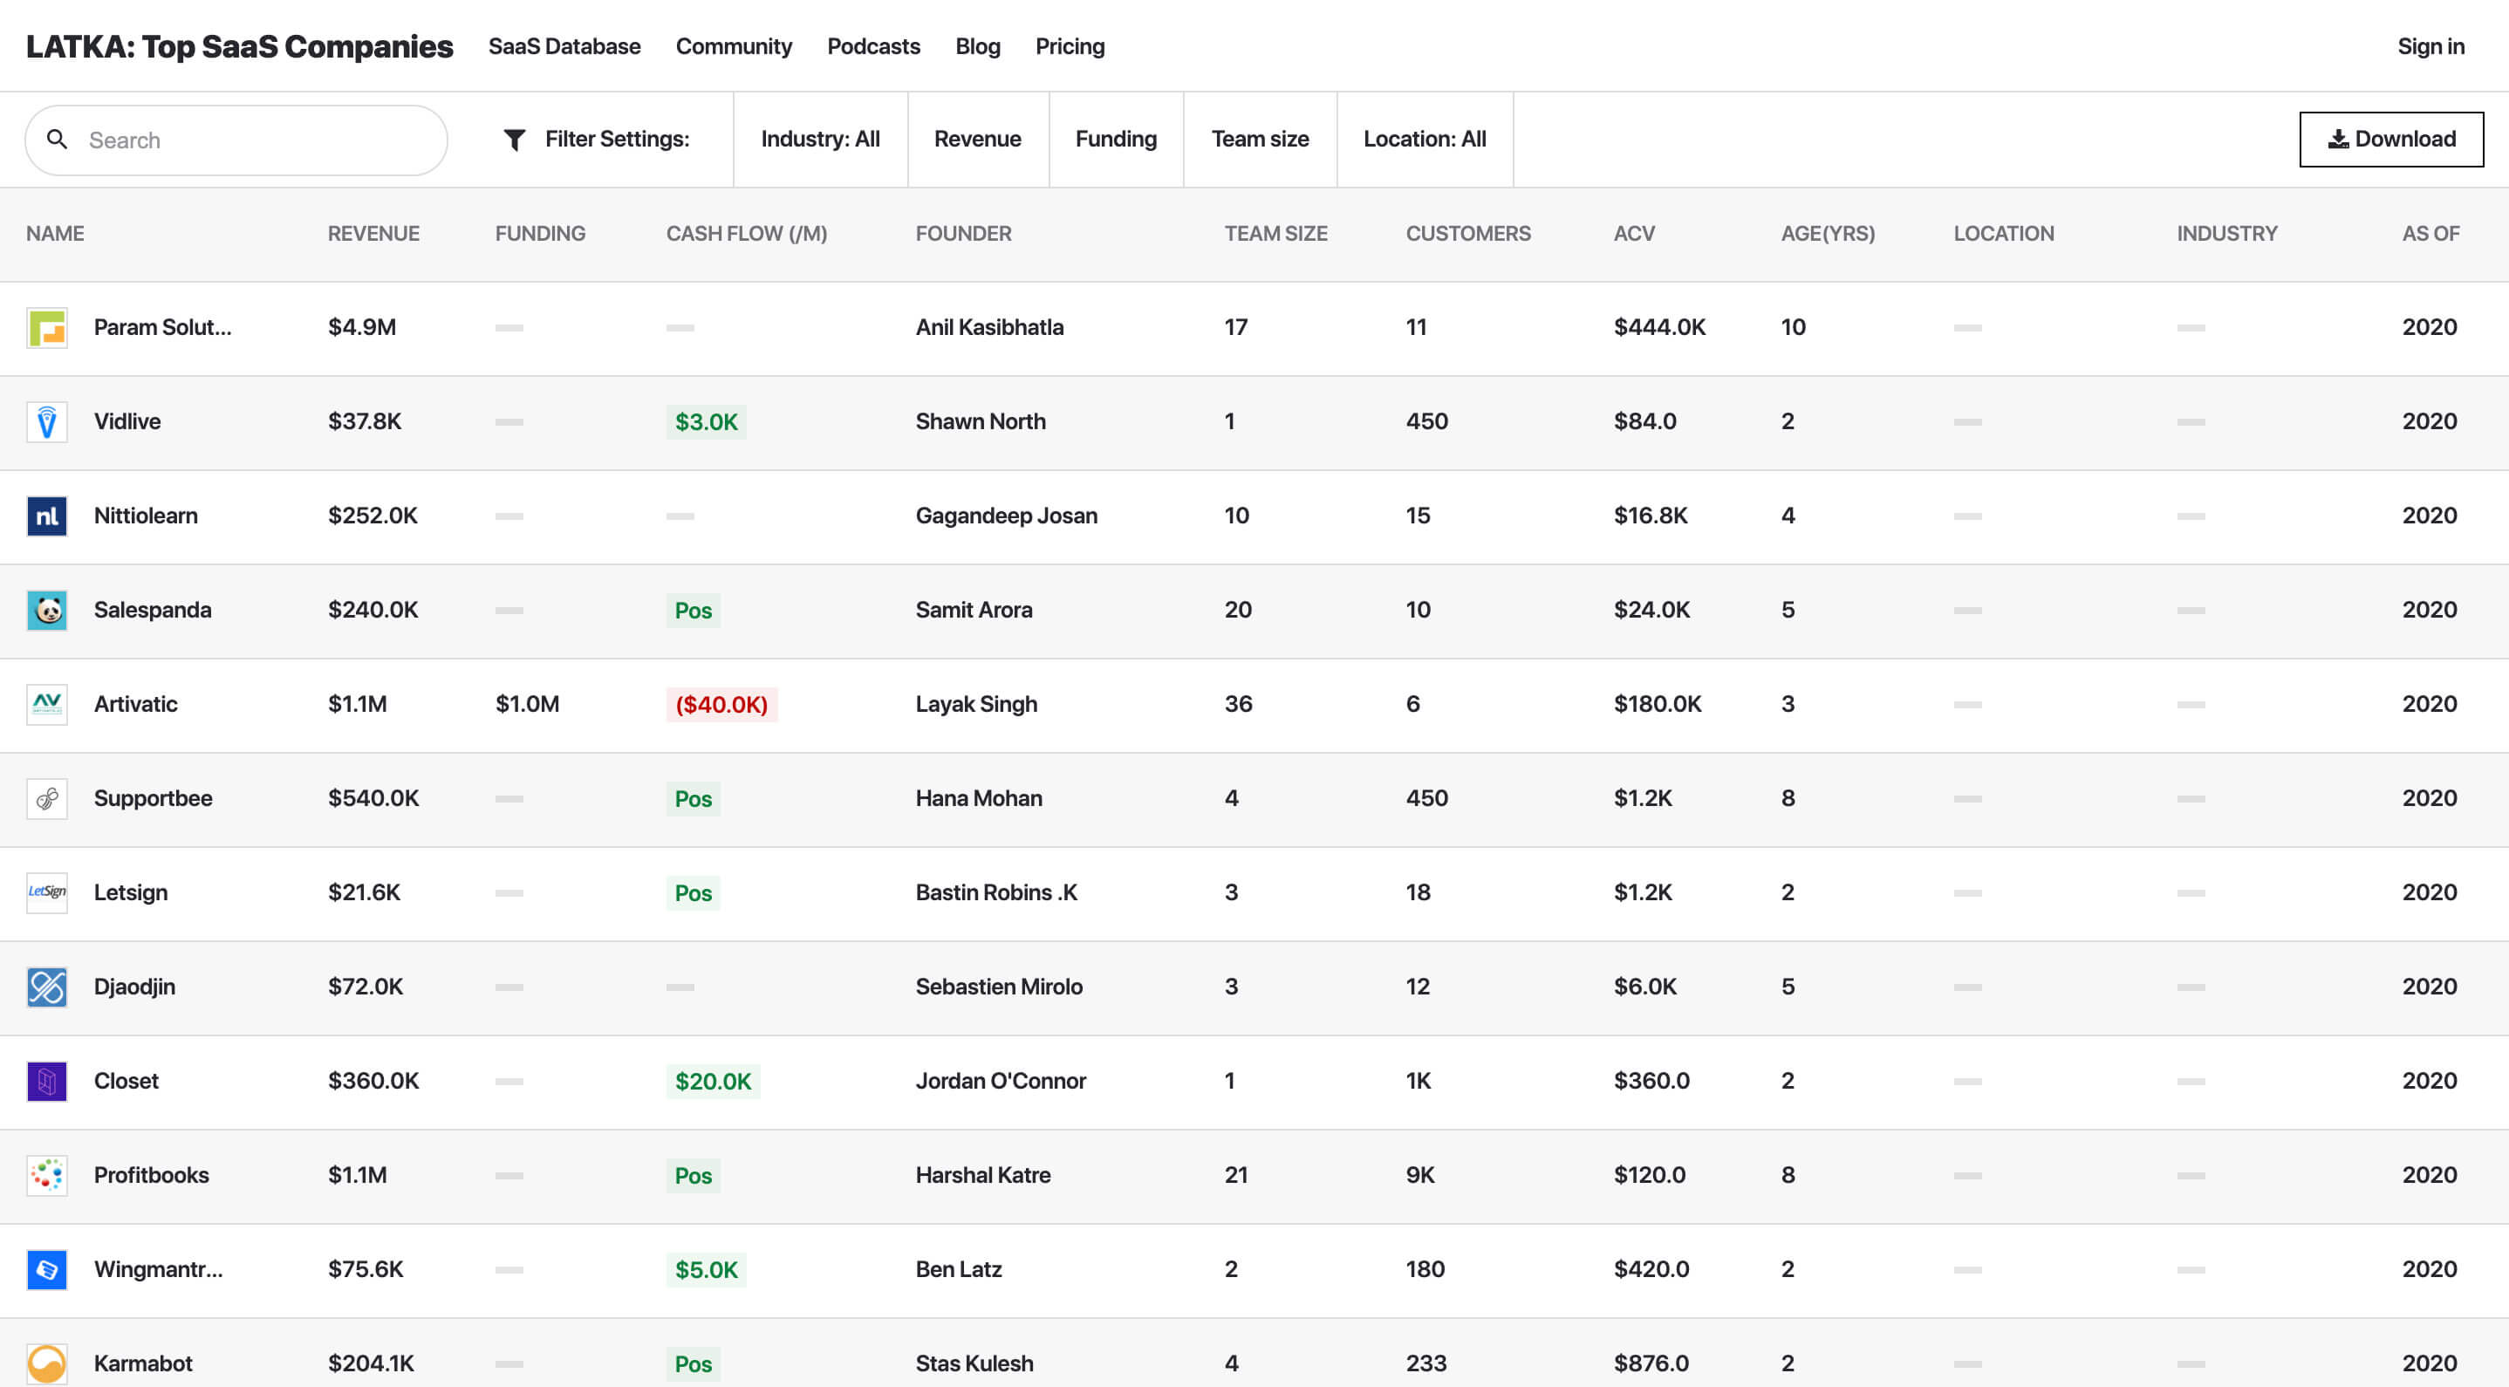Click the Wingmantr blue logo

[x=47, y=1270]
